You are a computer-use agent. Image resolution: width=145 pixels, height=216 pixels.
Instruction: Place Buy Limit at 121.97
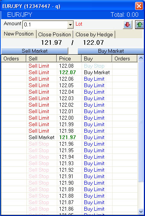94,137
